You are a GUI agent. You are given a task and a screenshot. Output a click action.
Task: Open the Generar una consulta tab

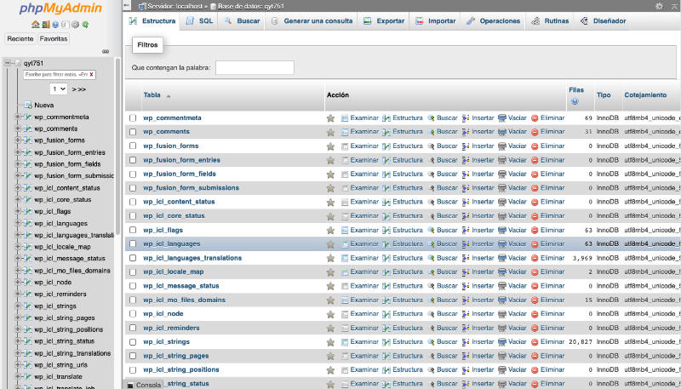311,20
